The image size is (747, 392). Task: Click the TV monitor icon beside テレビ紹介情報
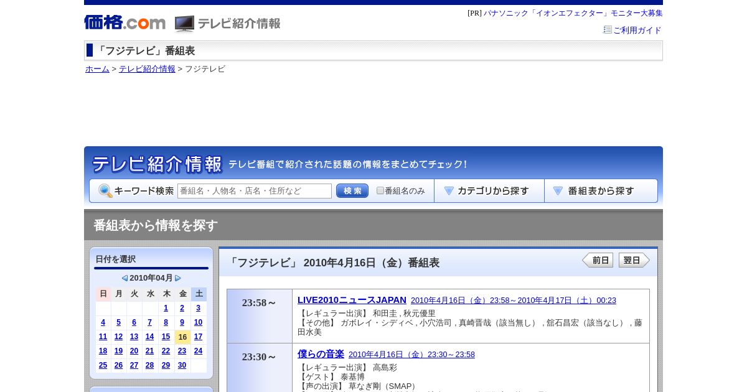[184, 24]
